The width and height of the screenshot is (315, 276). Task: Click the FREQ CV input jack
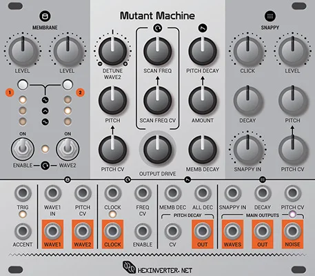143,193
